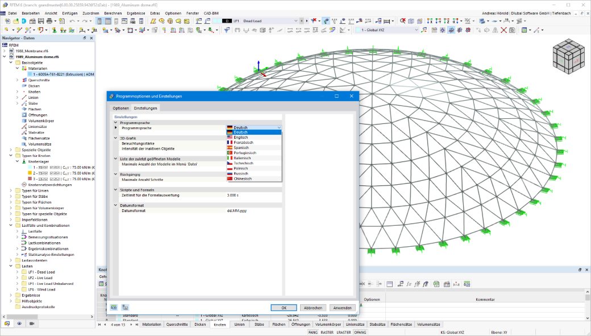Click the save model floppy disk icon
Image resolution: width=591 pixels, height=336 pixels.
coord(41,21)
